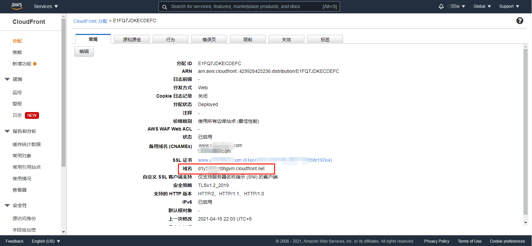
Task: Open the Global region dropdown
Action: point(482,6)
